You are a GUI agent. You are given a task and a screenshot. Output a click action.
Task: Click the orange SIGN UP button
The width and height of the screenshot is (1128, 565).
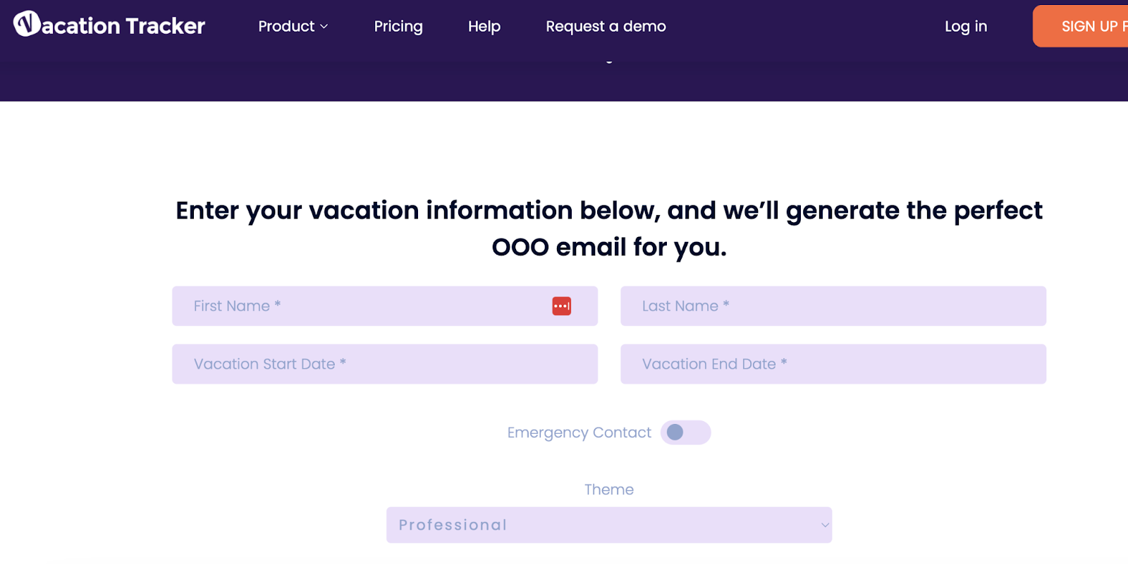point(1086,26)
